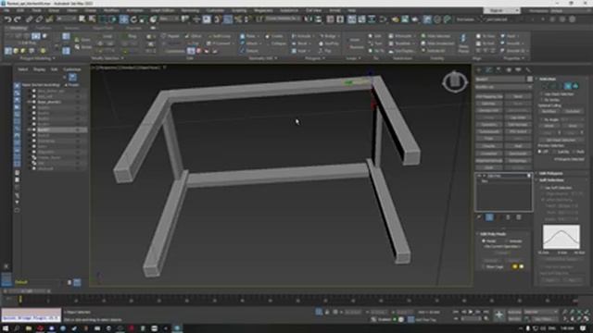Select Multi preview selection radio
Image resolution: width=593 pixels, height=333 pixels.
[x=574, y=152]
